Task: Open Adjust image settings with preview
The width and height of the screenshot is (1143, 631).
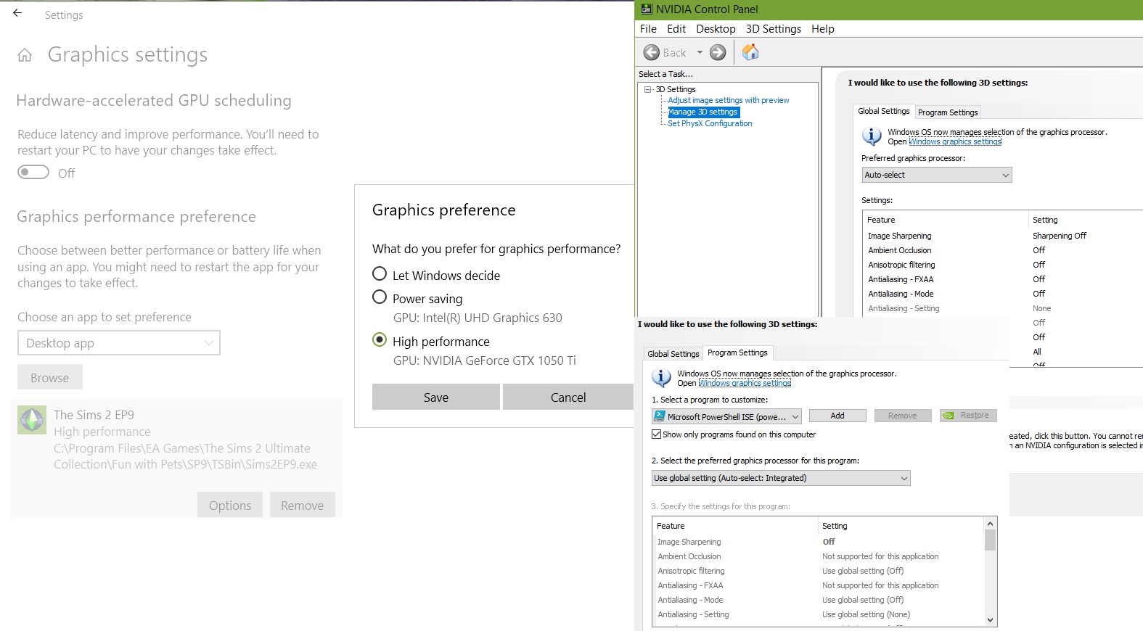Action: coord(728,101)
